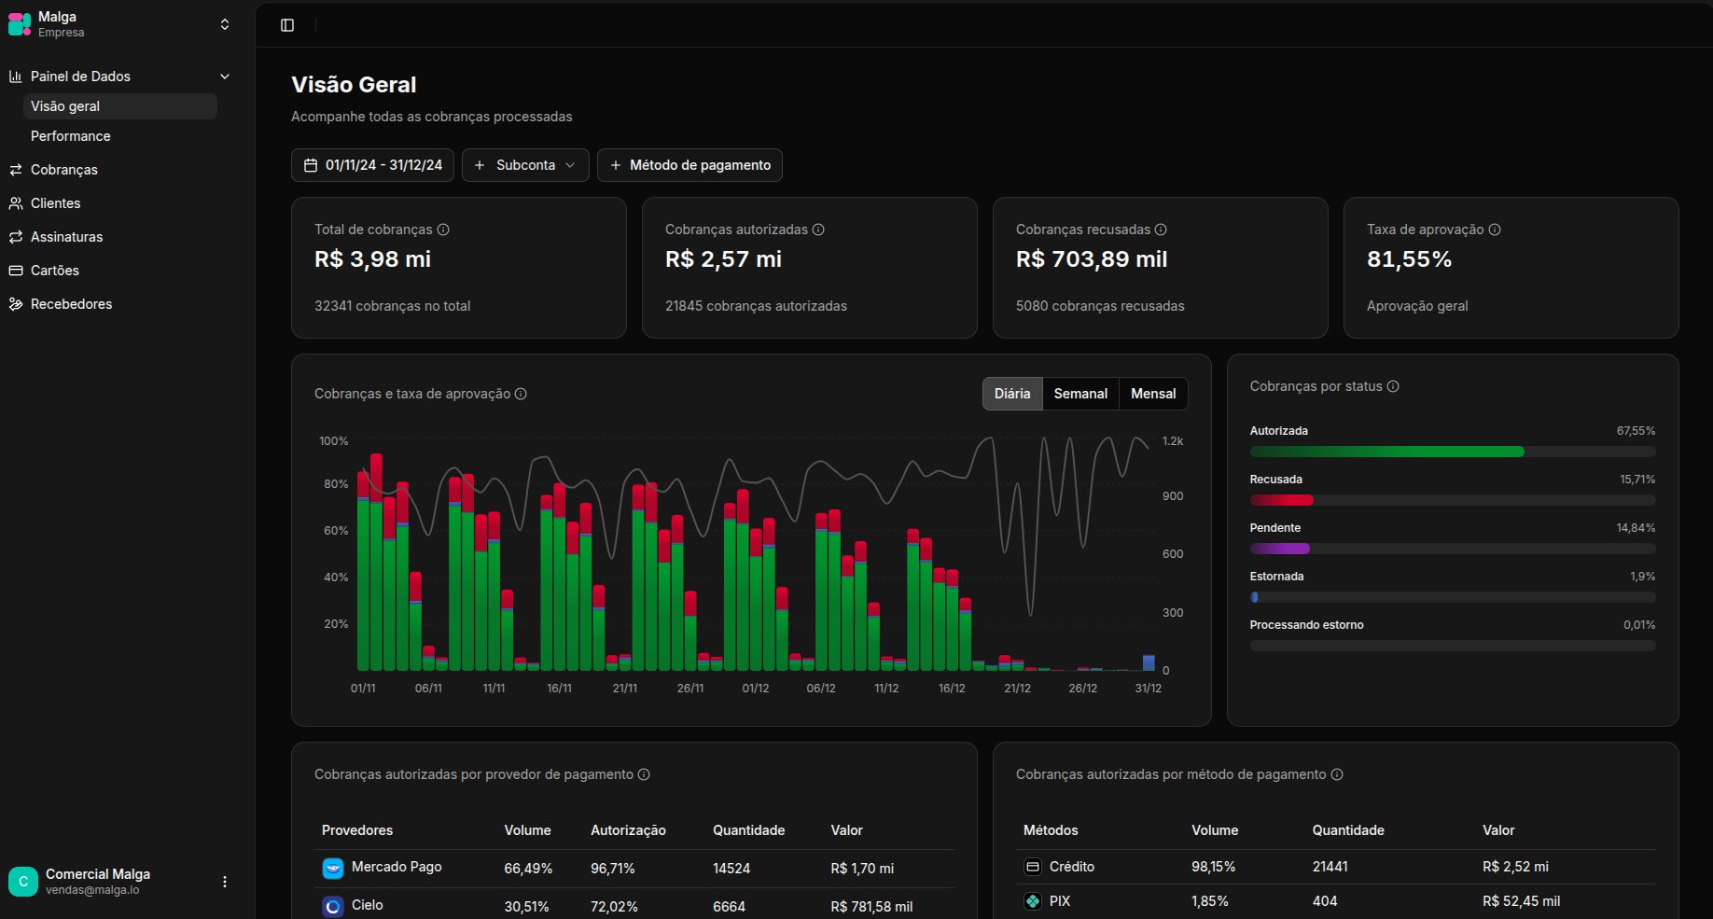Click info icon next to Cobranças por status

[x=1393, y=386]
